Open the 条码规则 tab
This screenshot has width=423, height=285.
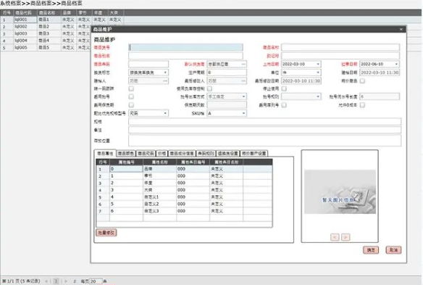206,154
